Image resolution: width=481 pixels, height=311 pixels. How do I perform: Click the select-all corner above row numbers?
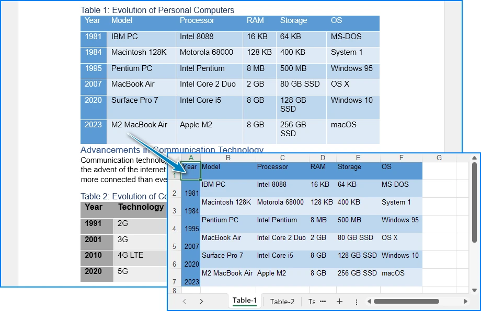(x=174, y=158)
